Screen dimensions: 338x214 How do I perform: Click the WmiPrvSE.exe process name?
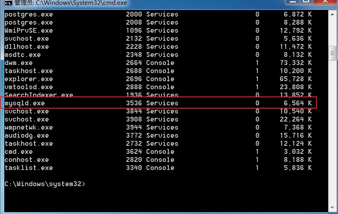pos(28,30)
